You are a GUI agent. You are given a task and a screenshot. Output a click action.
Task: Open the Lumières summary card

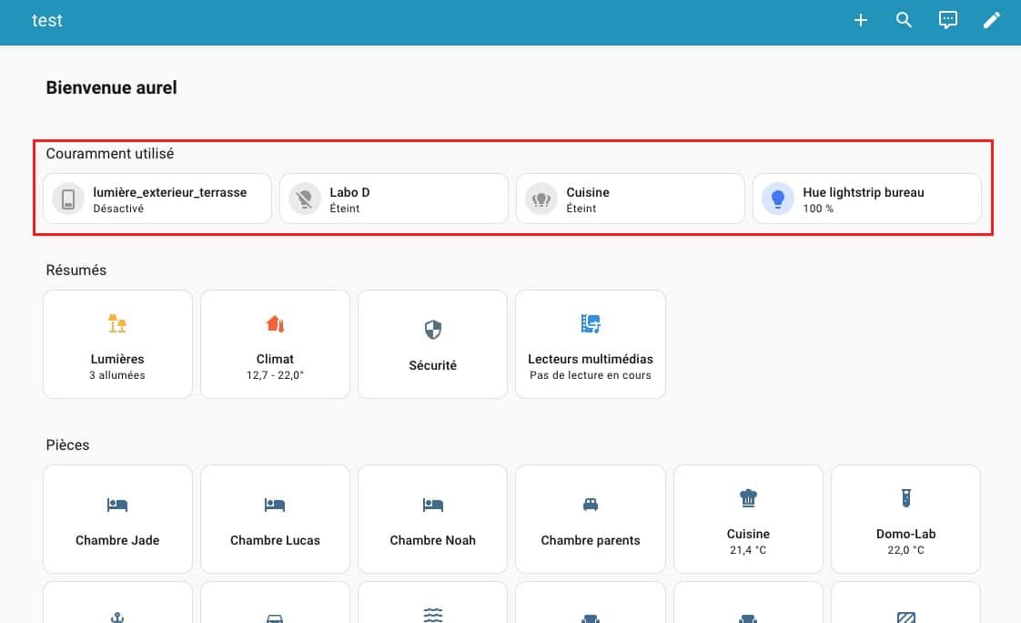tap(117, 344)
